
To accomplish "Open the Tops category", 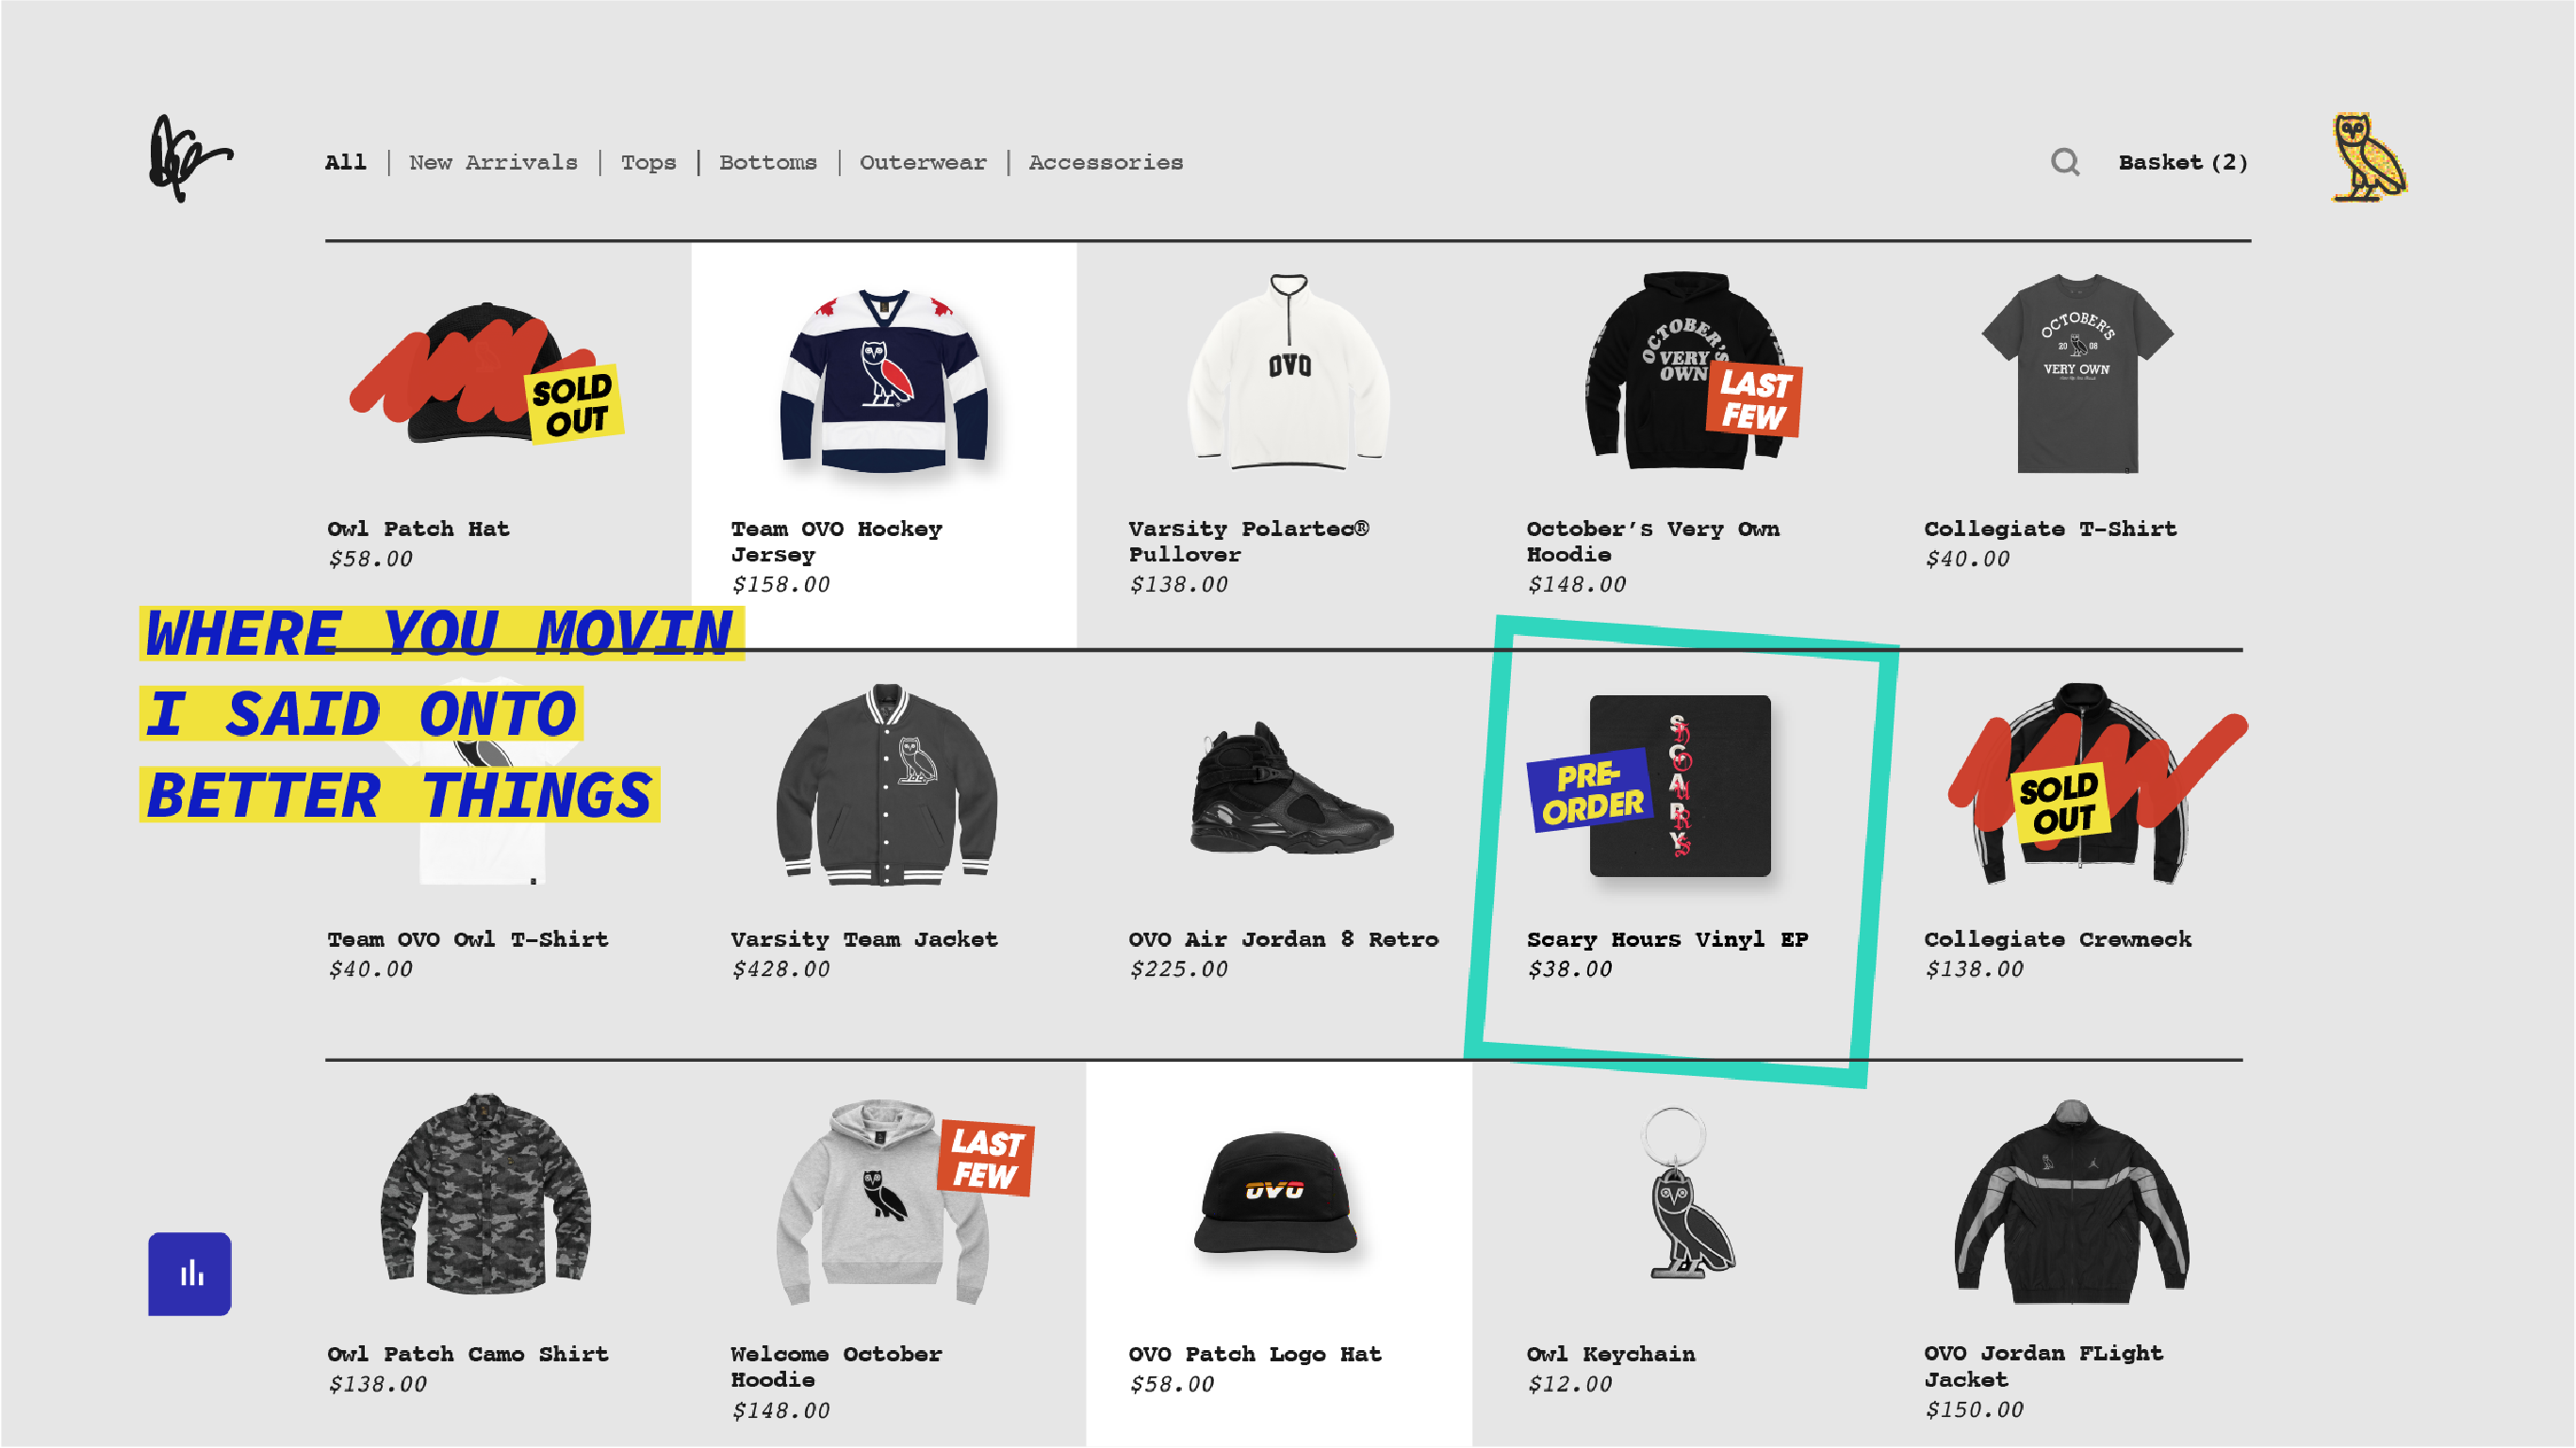I will [648, 163].
